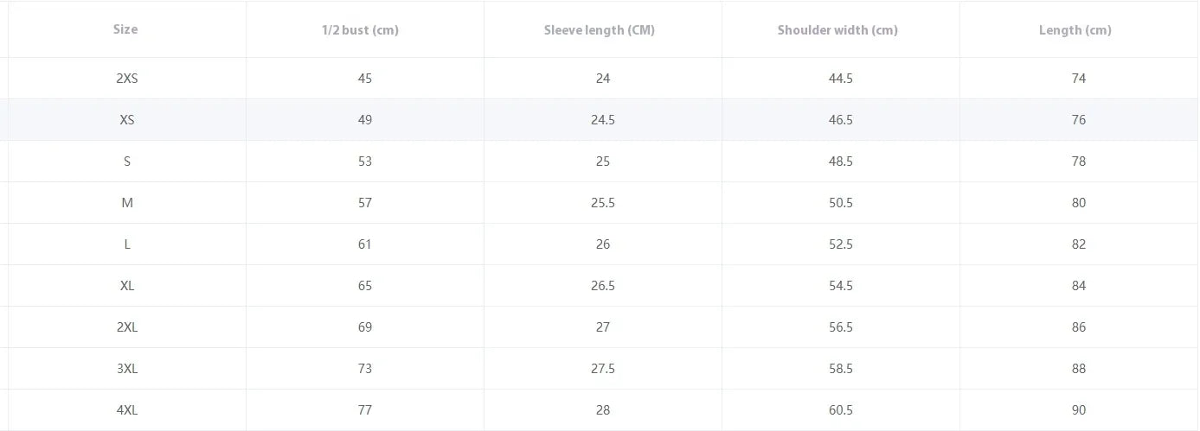Select the 1/2 bust value 69
The height and width of the screenshot is (431, 1200).
coord(365,327)
